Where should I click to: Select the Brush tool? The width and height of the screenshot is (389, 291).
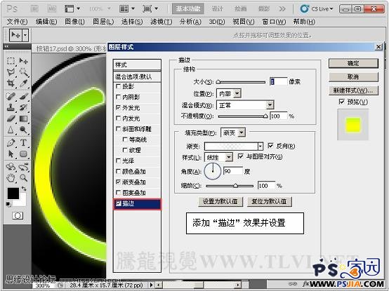pos(24,96)
